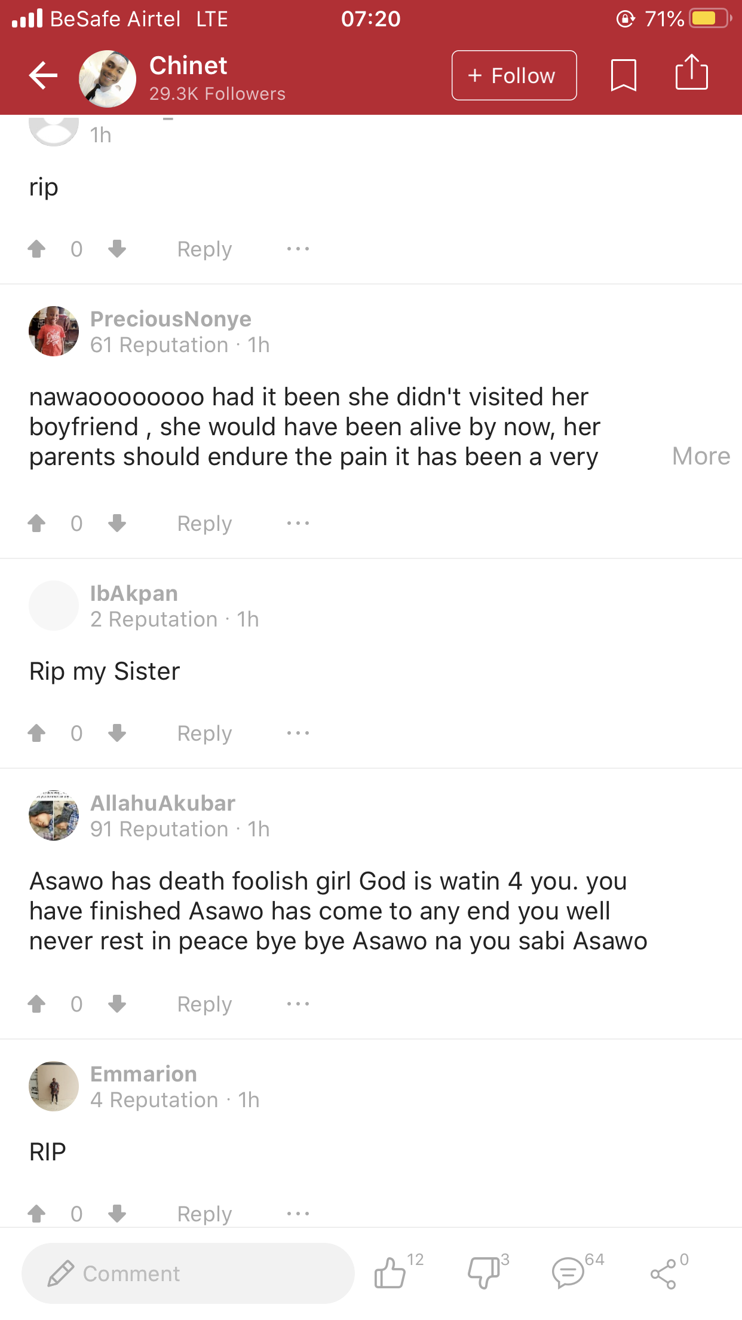Tap the Comment input field
742x1320 pixels.
(188, 1273)
